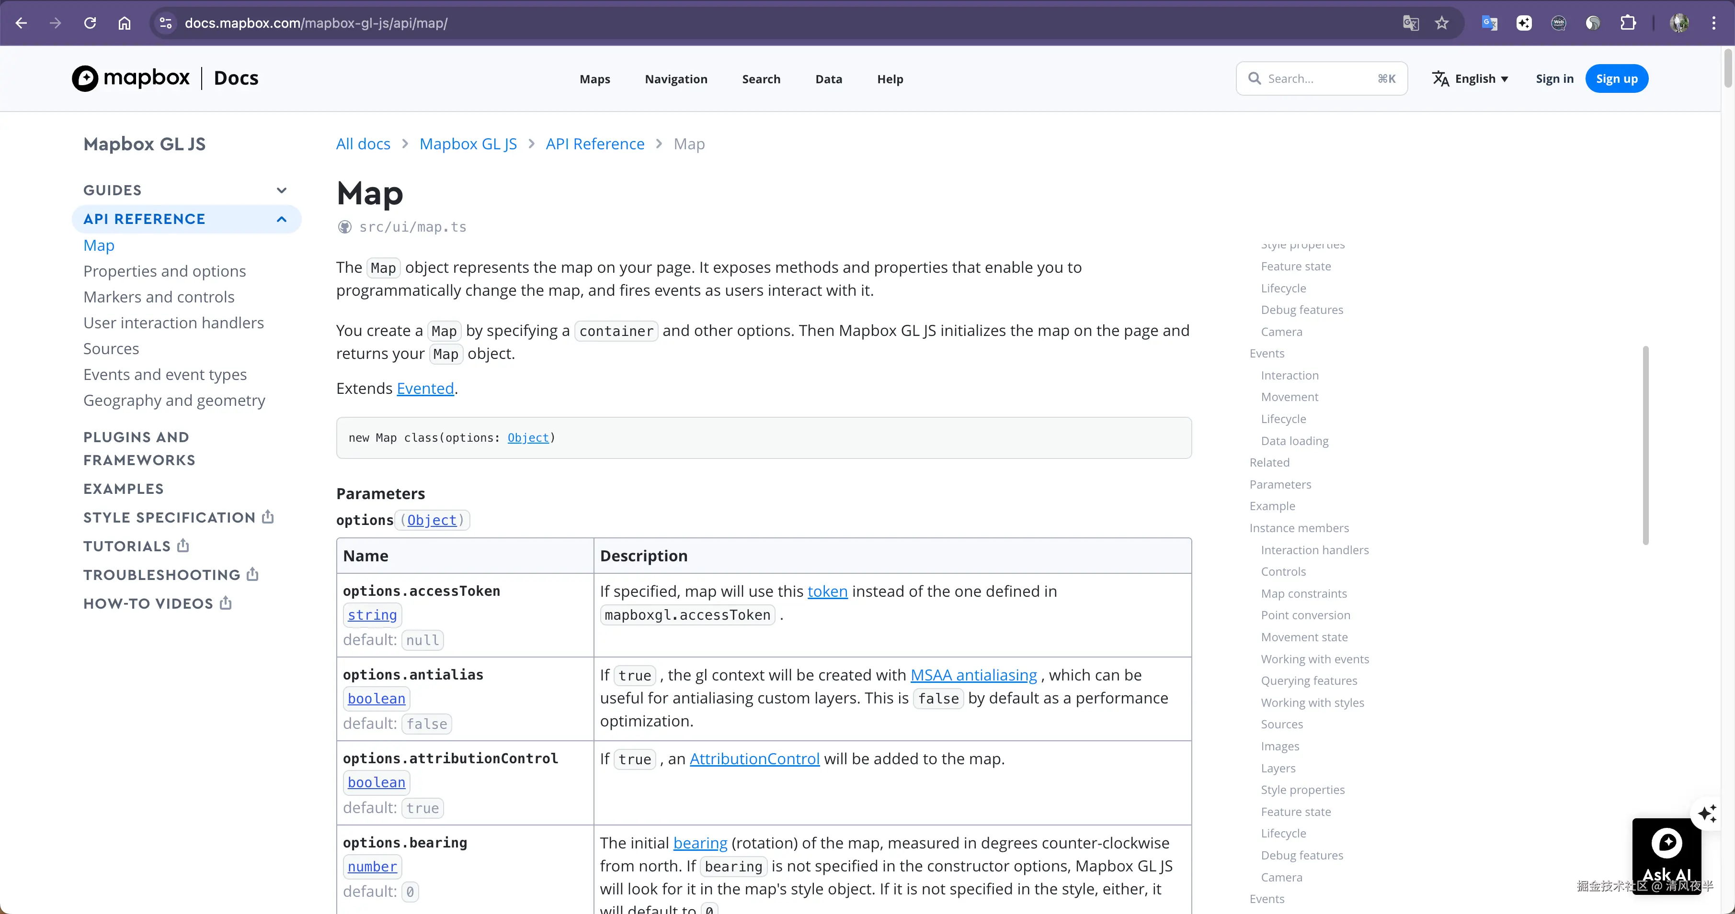The width and height of the screenshot is (1735, 914).
Task: Click the external link icon next to Tutorials
Action: [x=183, y=546]
